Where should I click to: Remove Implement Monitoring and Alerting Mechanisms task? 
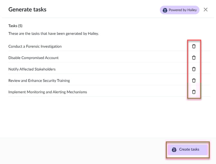[x=194, y=92]
